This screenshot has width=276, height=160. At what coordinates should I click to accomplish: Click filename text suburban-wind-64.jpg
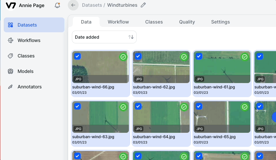coord(154,137)
